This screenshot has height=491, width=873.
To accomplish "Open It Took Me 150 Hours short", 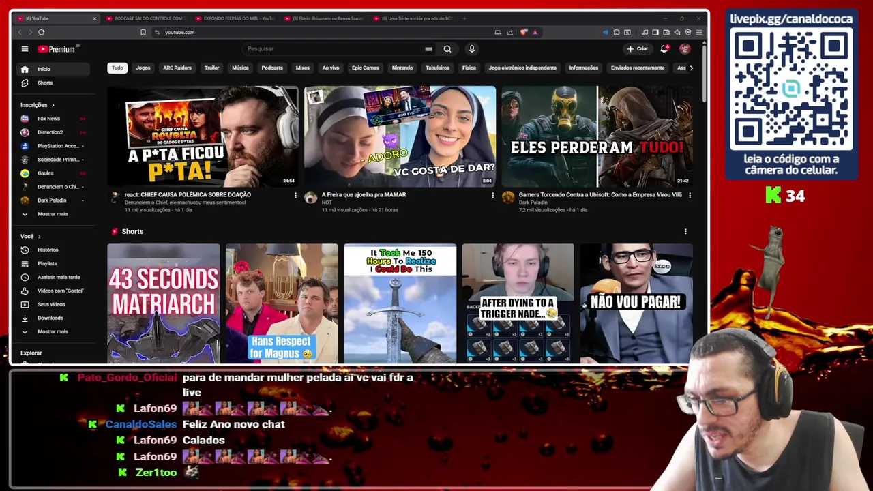I will coord(400,303).
